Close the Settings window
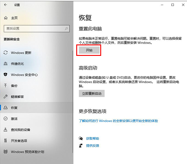187x164 pixels. pyautogui.click(x=183, y=5)
